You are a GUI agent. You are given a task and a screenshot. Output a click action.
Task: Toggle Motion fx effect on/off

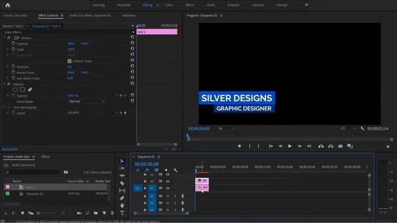[9, 38]
